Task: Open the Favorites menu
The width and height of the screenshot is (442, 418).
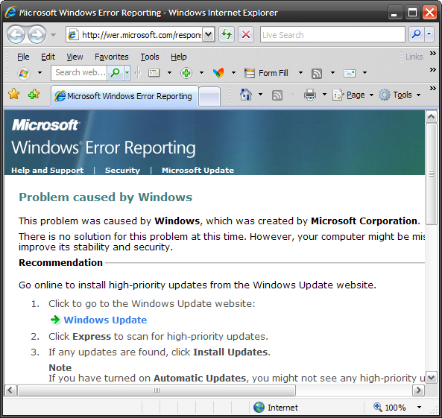Action: (111, 57)
